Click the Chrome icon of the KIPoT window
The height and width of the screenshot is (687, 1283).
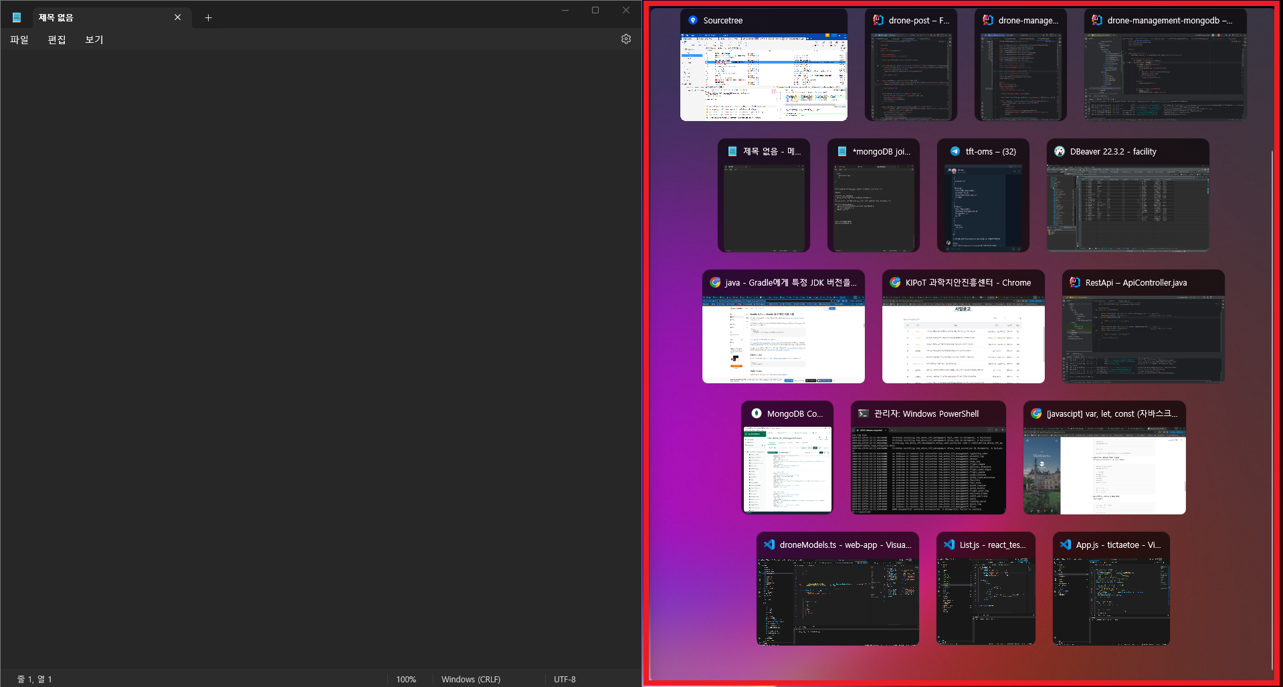(x=895, y=282)
